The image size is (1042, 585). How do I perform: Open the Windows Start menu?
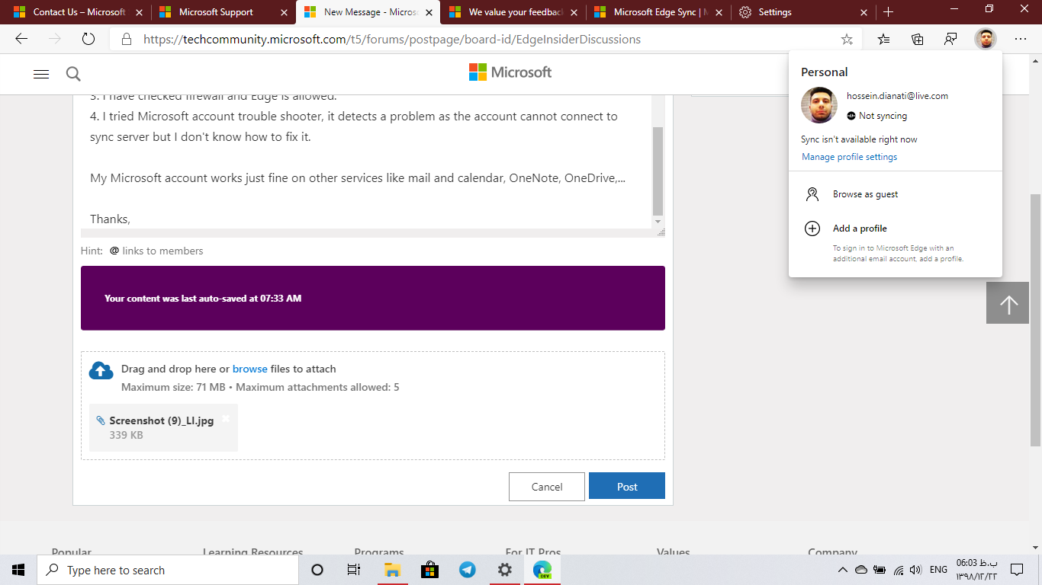coord(18,570)
